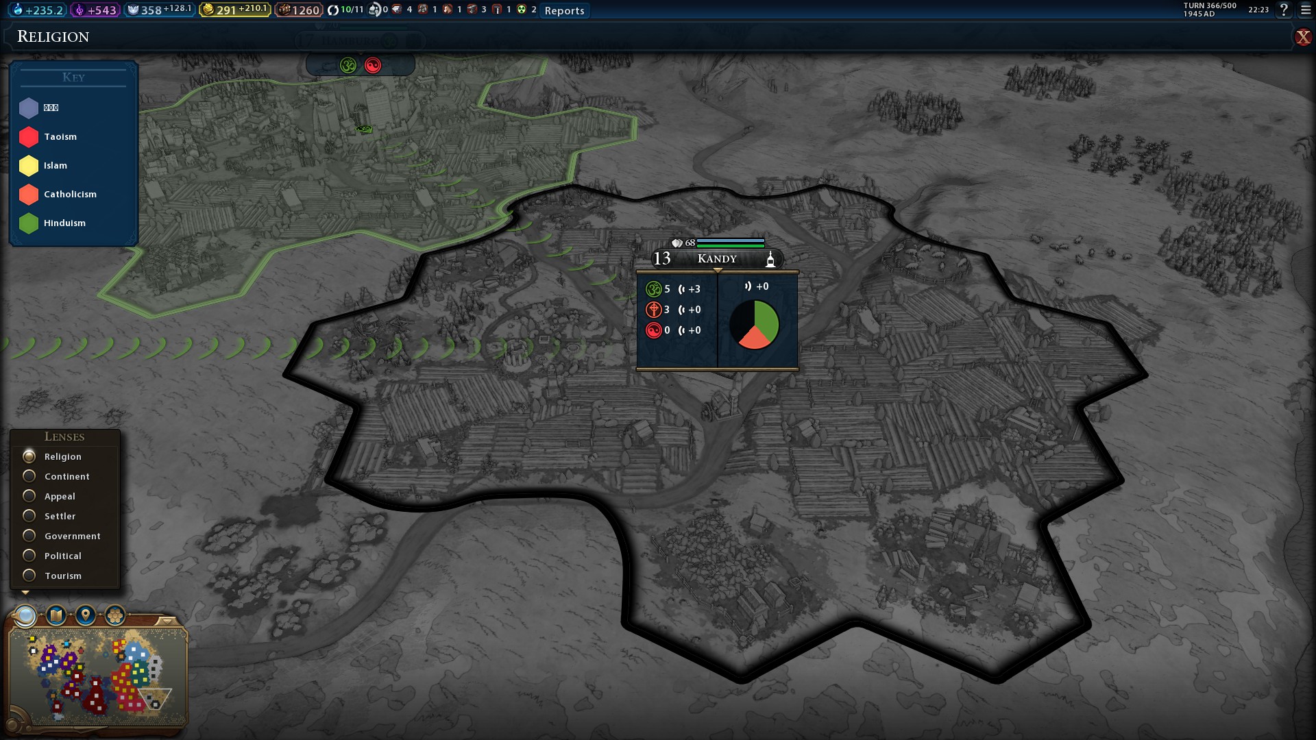Click the Turn 366/500 counter

pos(1210,5)
